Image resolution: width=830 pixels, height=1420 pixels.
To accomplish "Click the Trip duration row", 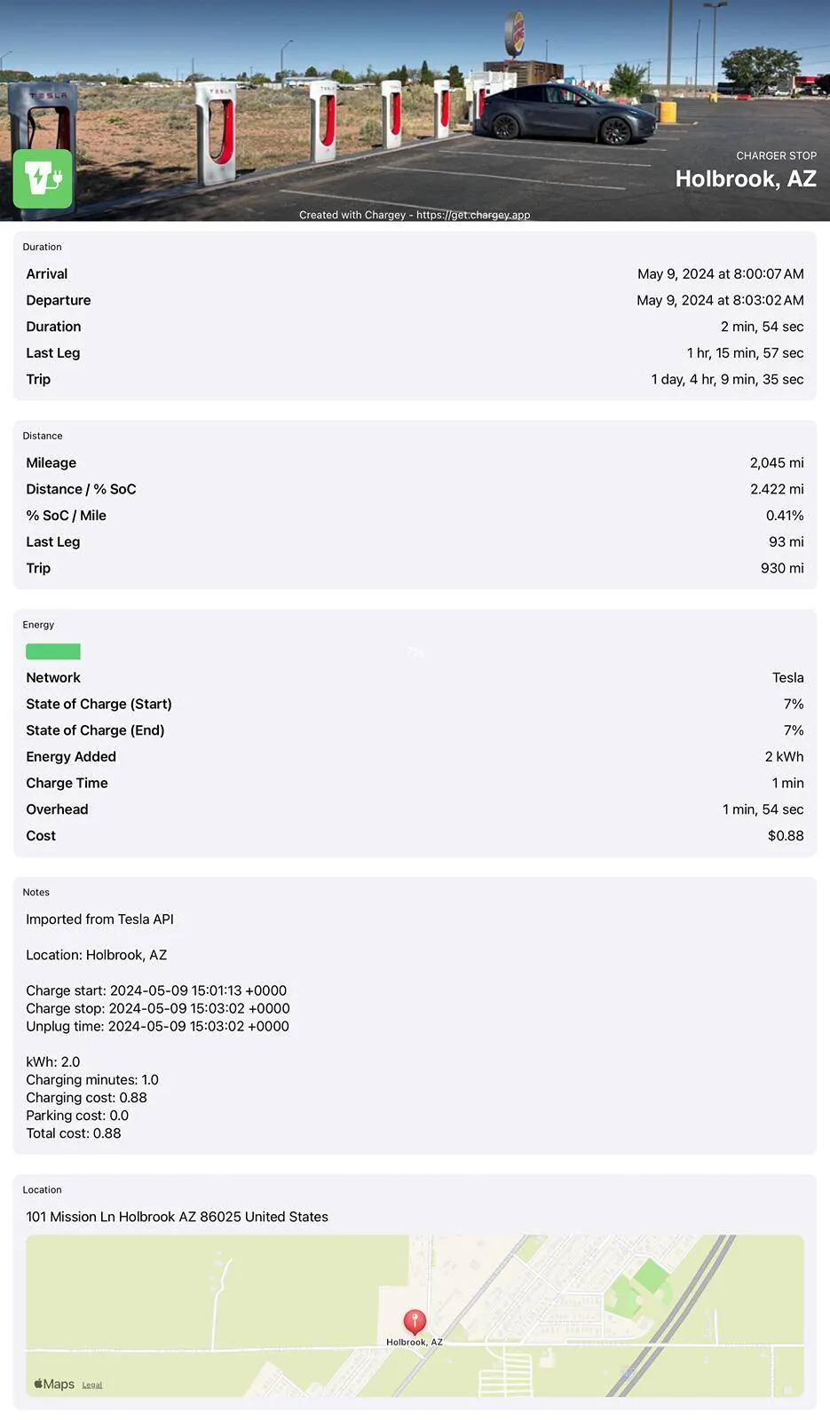I will tap(415, 379).
